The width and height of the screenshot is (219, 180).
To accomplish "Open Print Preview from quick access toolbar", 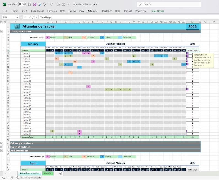I will [x=58, y=4].
